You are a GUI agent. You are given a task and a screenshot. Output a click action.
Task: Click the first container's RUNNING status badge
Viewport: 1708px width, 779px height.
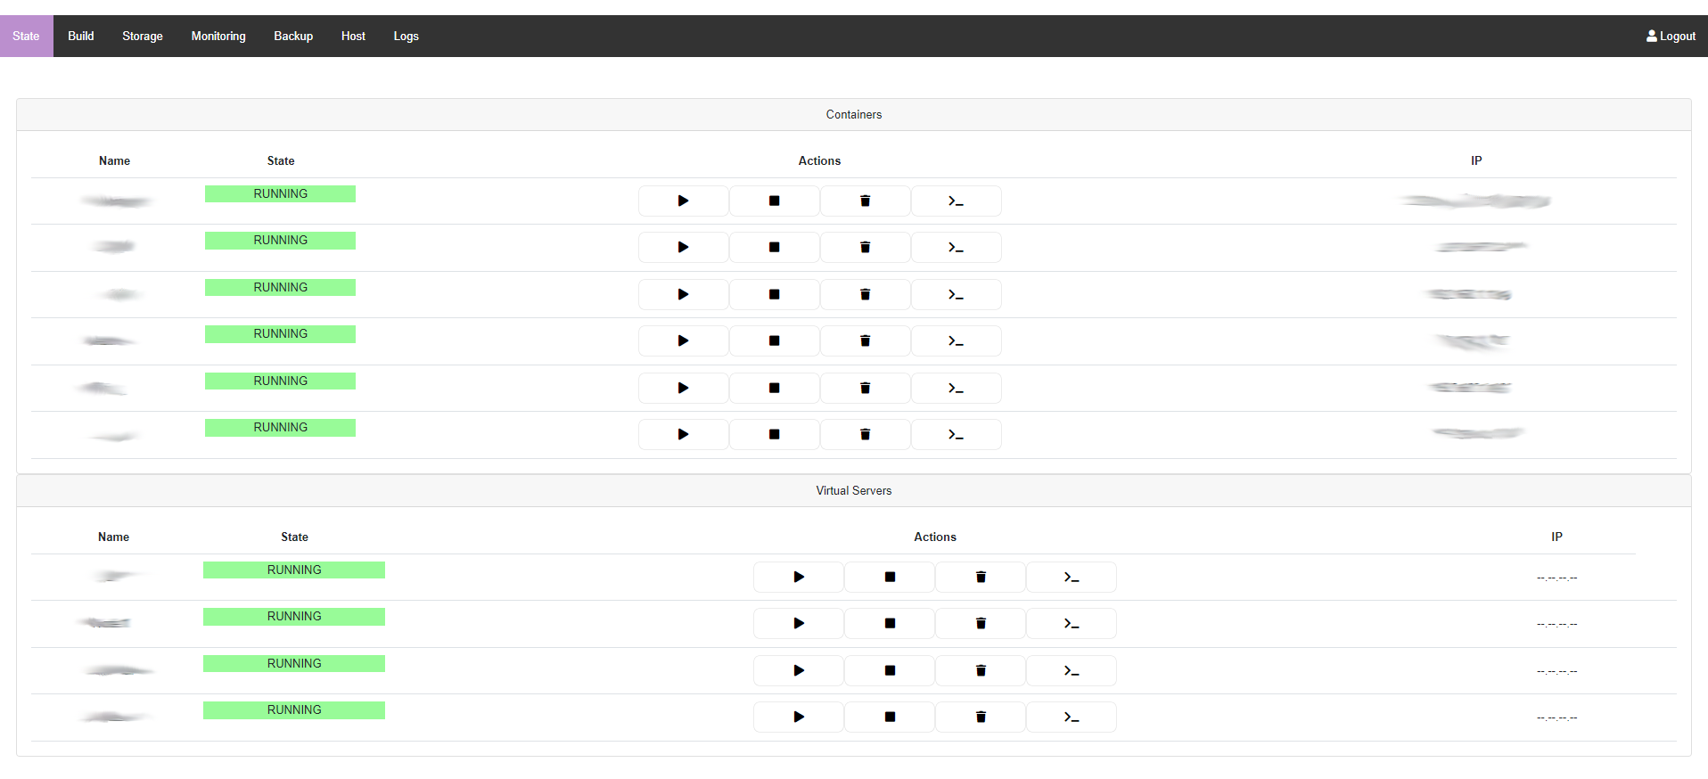tap(280, 193)
